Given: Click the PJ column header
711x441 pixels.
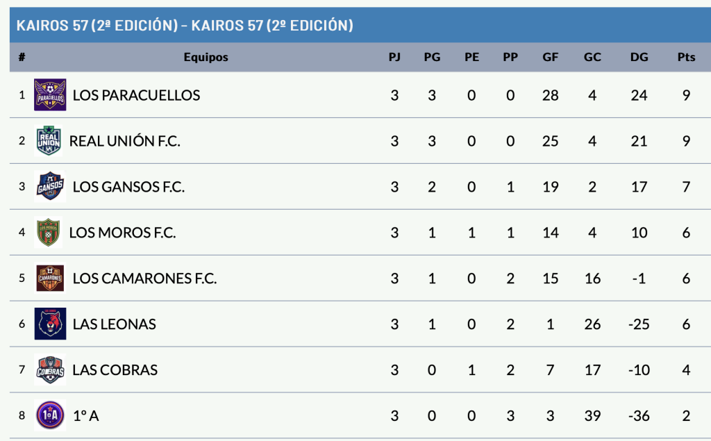Looking at the screenshot, I should [x=394, y=58].
